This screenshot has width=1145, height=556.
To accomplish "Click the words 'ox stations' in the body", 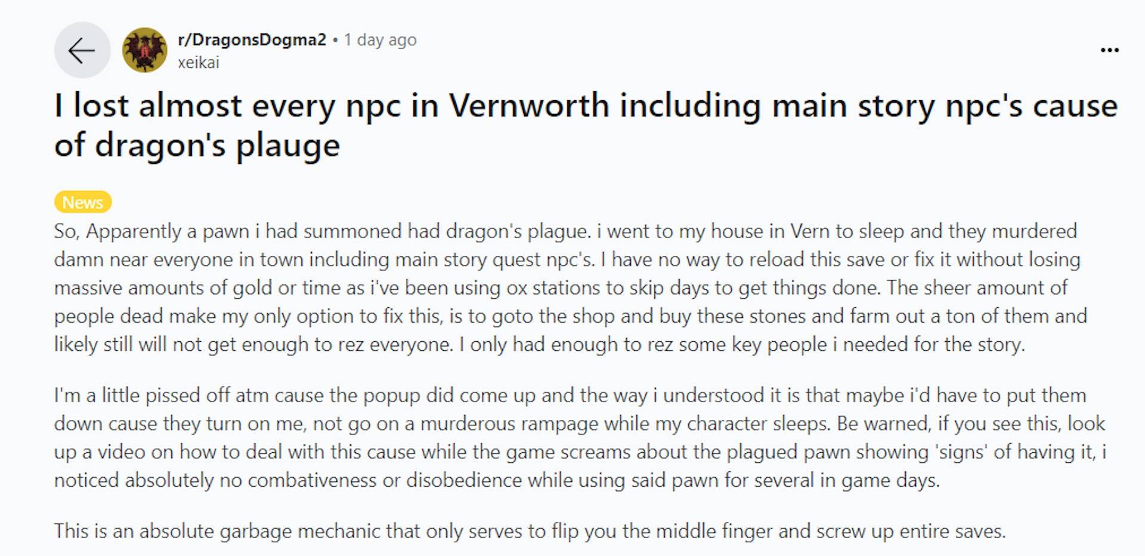I will tap(554, 288).
